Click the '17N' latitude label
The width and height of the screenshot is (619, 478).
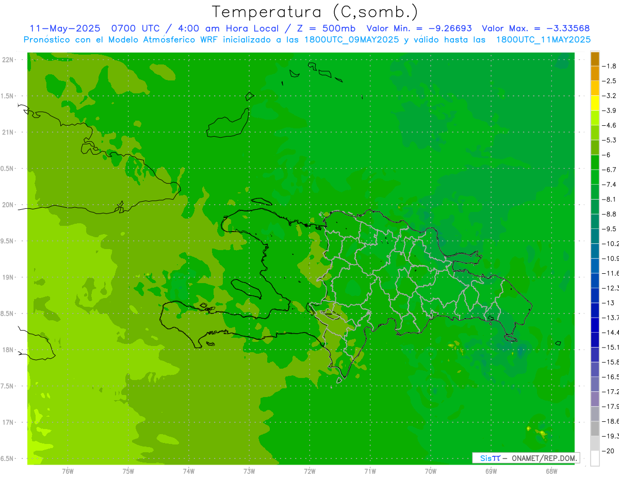click(9, 423)
